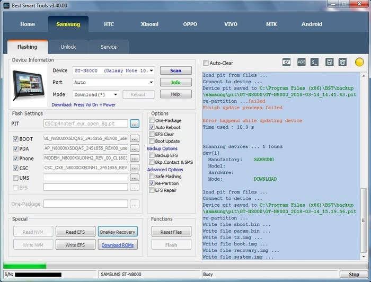Switch to the Android tab

point(312,24)
